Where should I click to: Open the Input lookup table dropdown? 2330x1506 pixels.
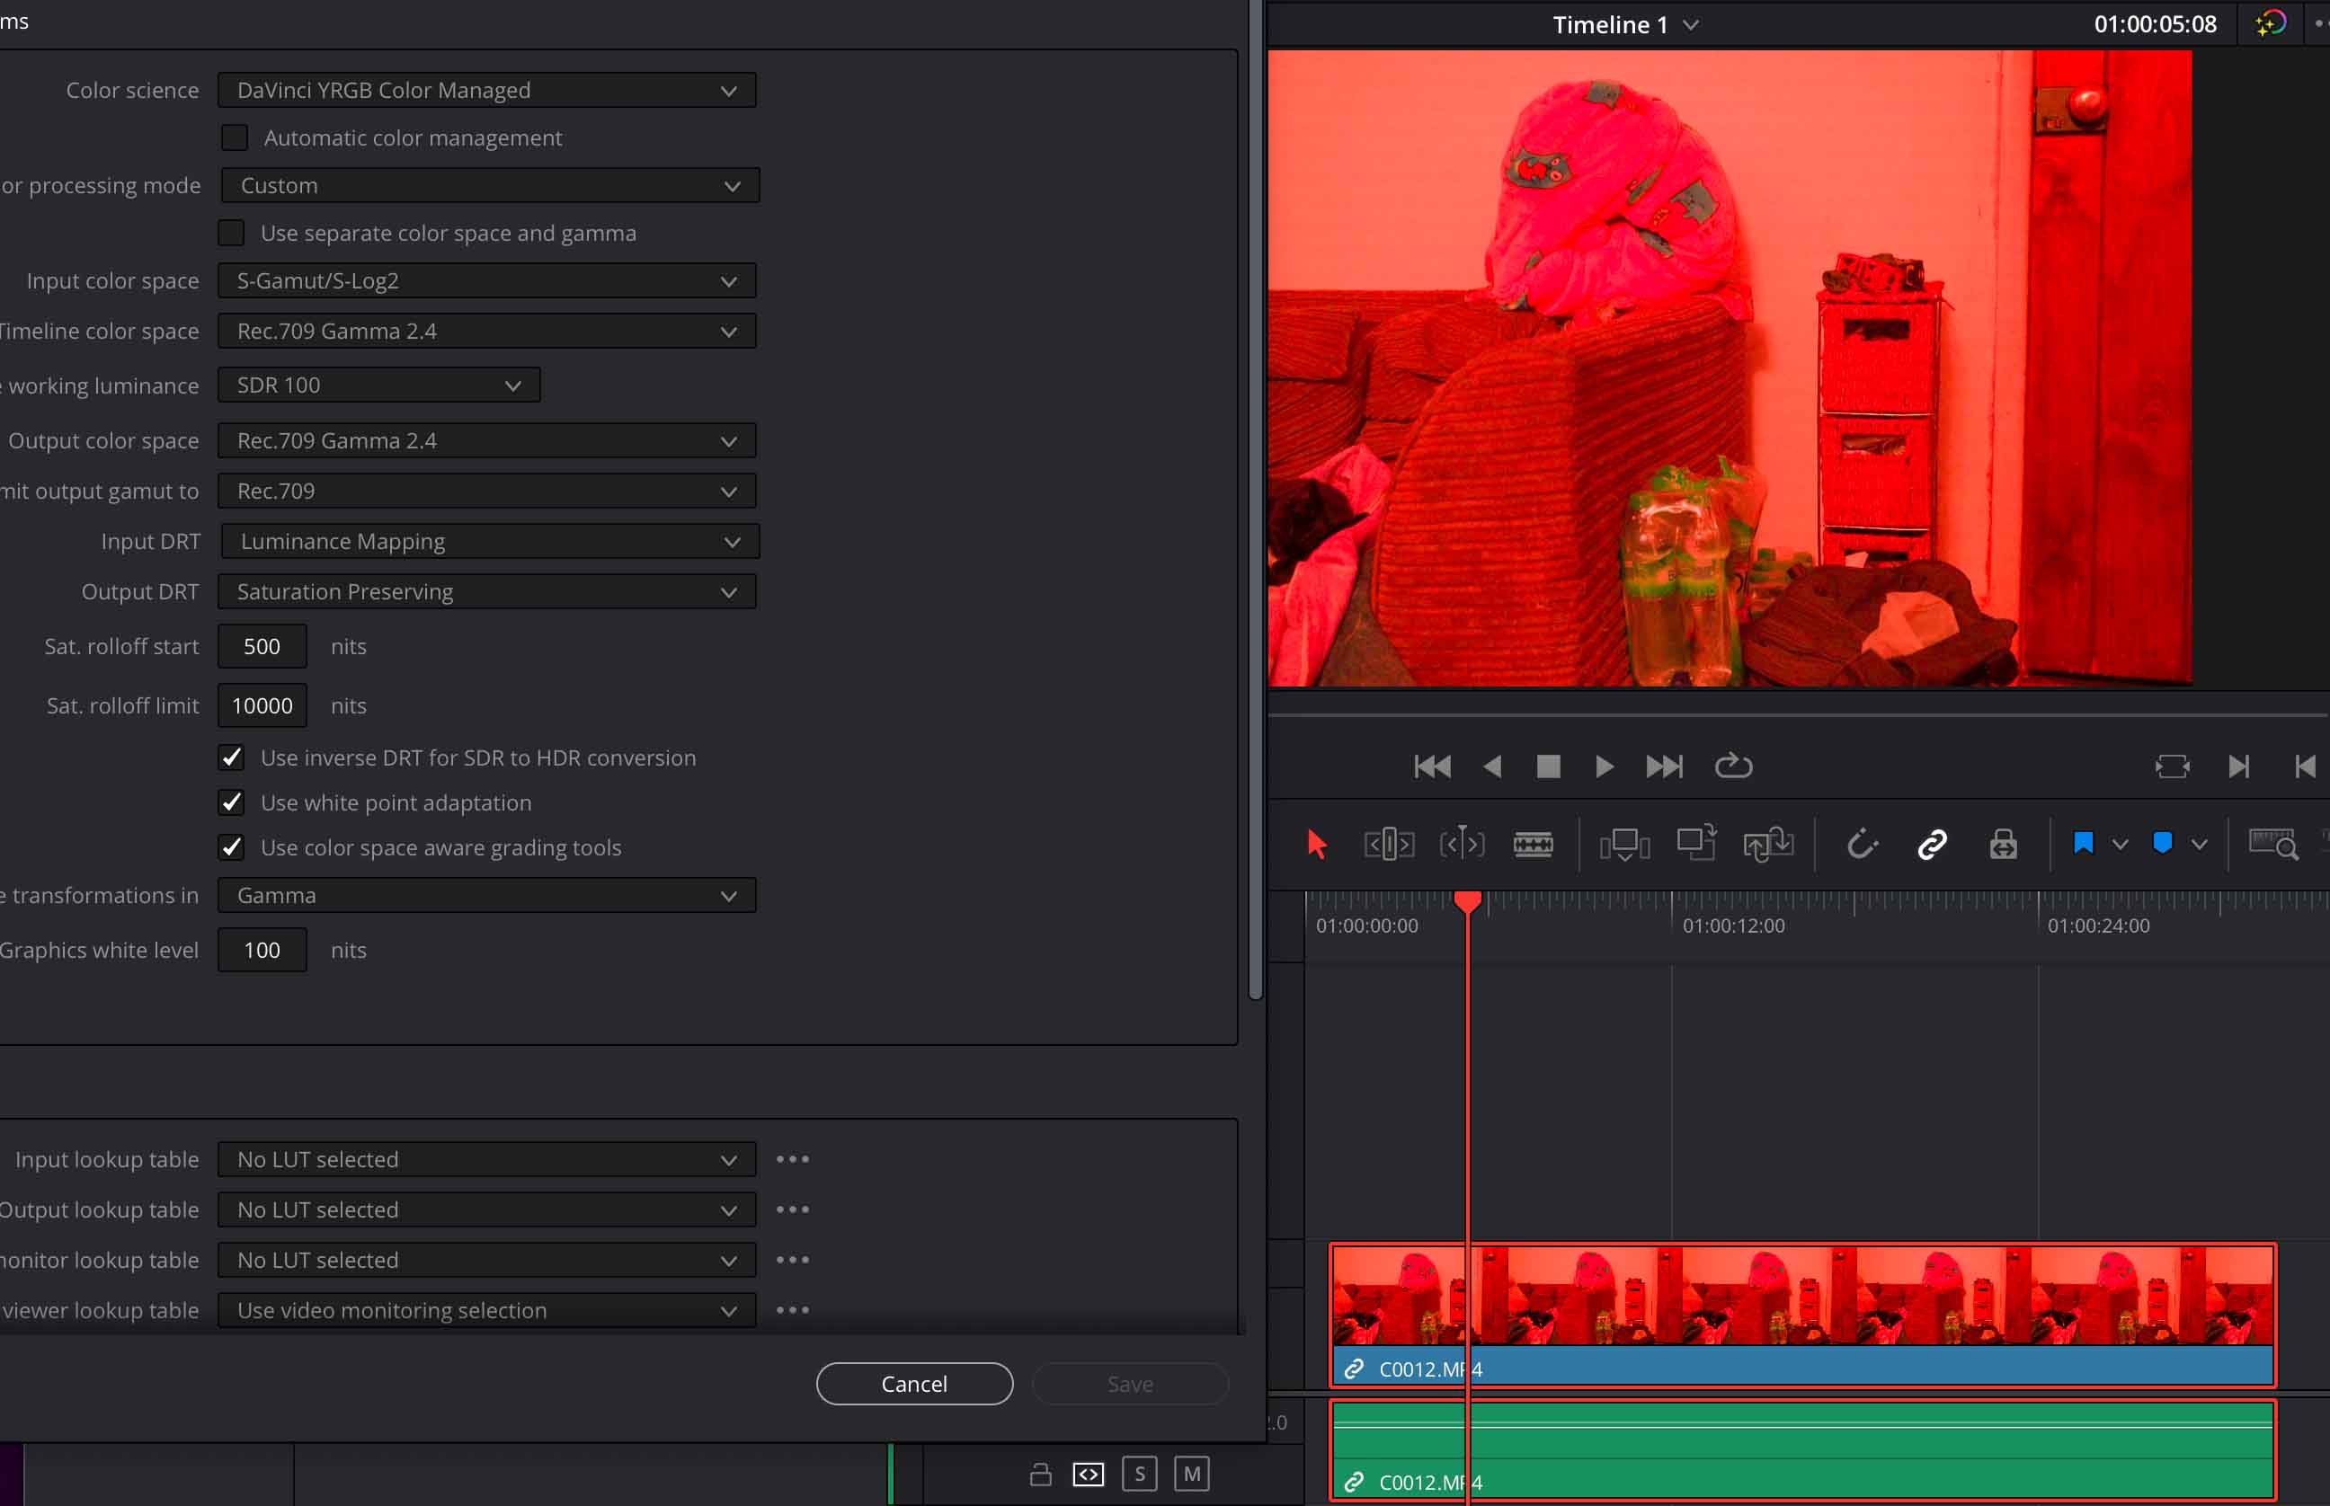point(486,1160)
